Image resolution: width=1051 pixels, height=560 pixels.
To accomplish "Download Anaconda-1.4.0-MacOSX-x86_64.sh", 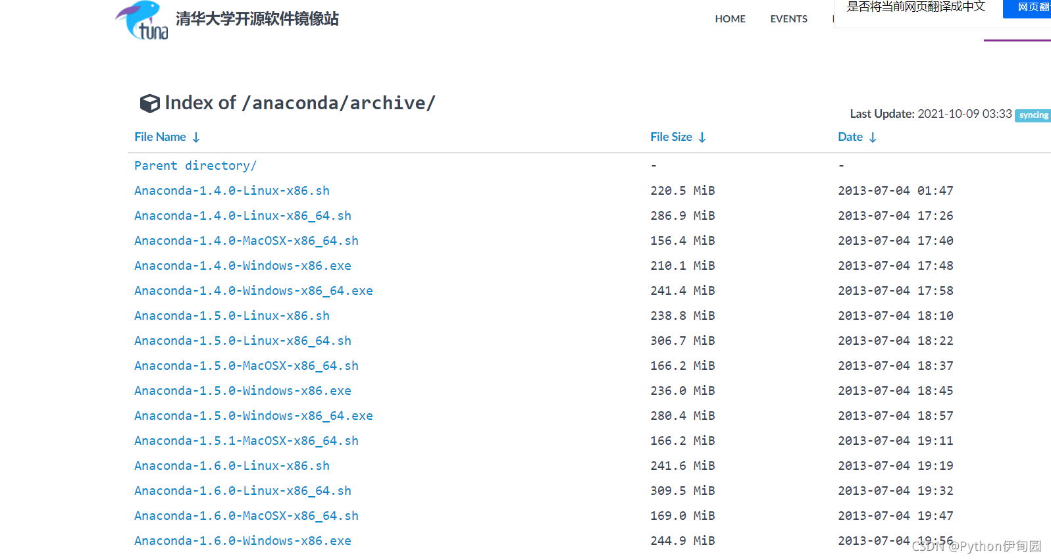I will point(246,241).
